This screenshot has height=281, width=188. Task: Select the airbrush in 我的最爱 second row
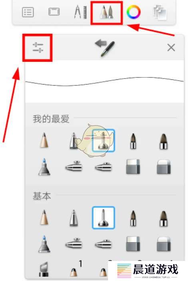74,166
